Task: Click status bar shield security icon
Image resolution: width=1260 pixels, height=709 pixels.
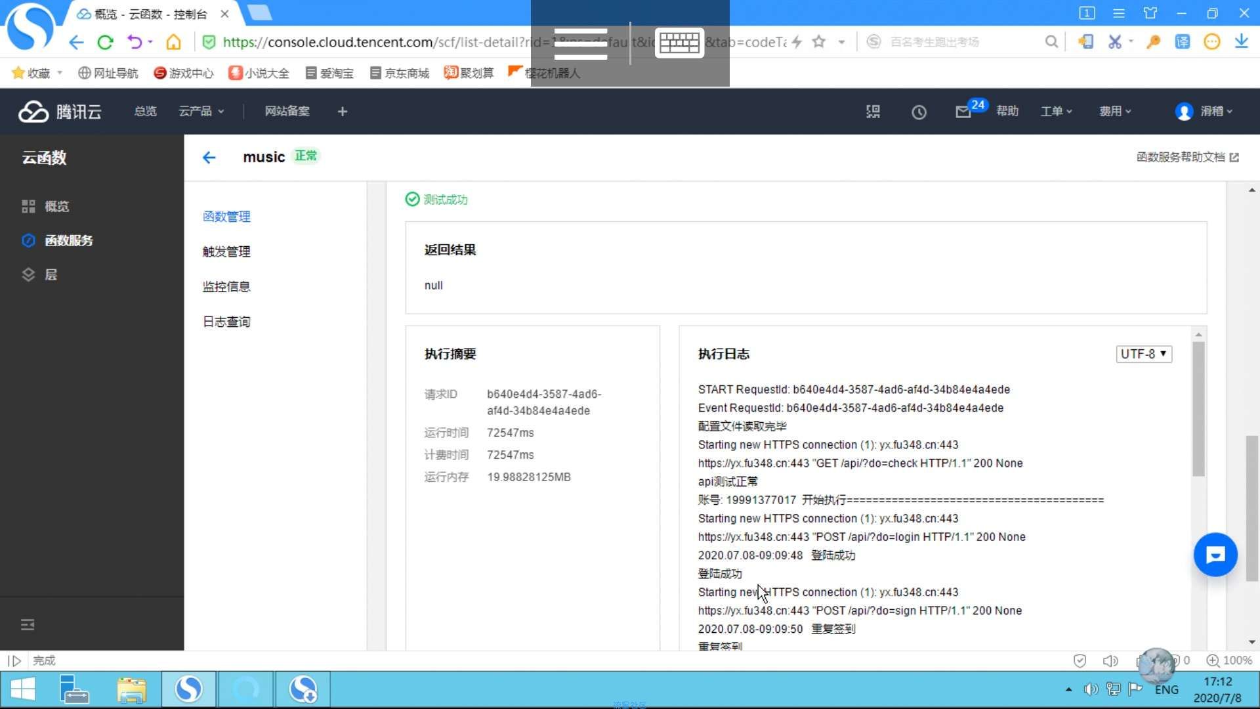Action: [1080, 660]
